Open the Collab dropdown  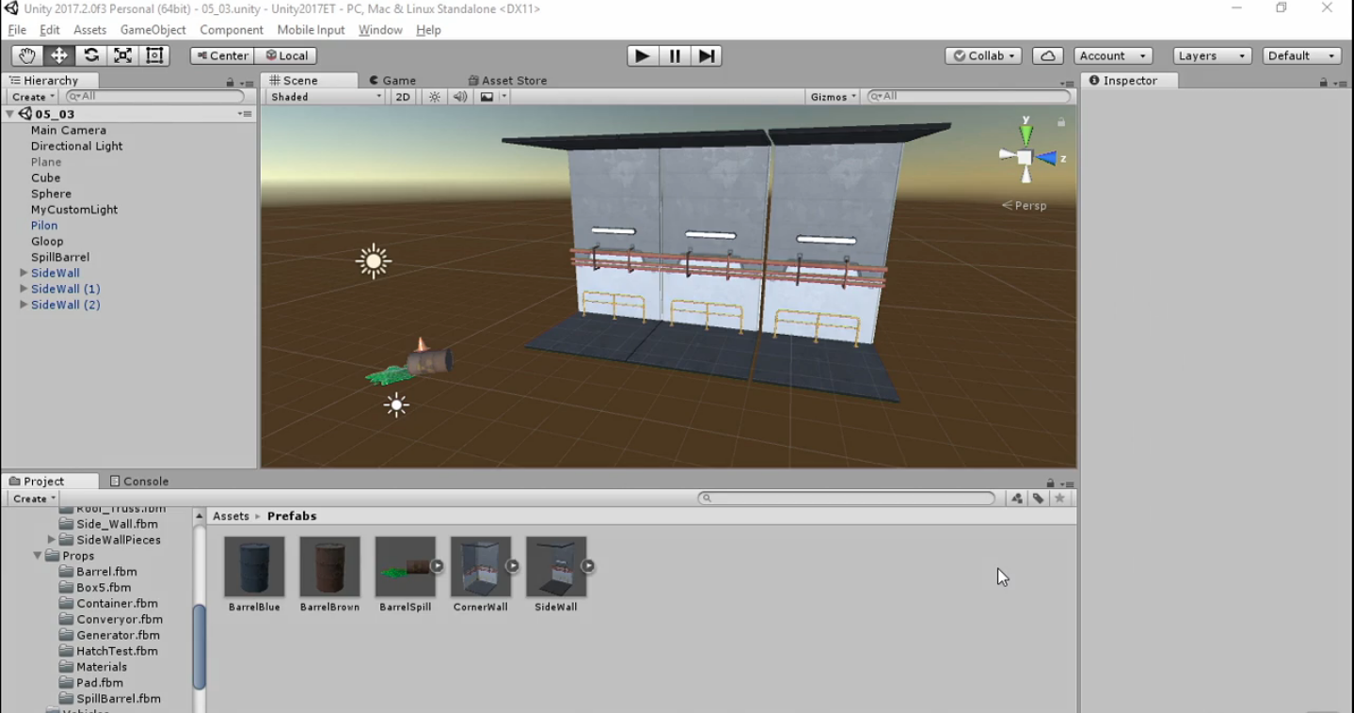[984, 55]
